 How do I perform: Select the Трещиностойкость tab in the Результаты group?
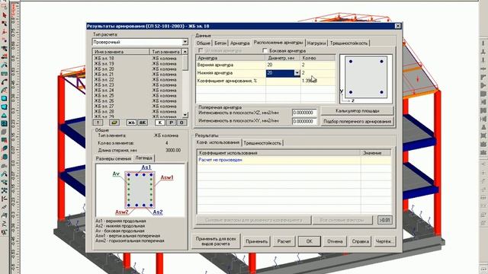262,143
